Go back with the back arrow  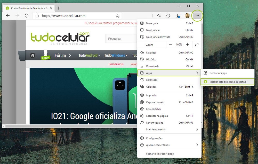[x=8, y=16]
